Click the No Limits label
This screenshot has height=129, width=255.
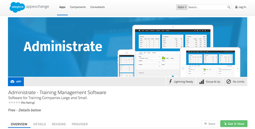[238, 82]
